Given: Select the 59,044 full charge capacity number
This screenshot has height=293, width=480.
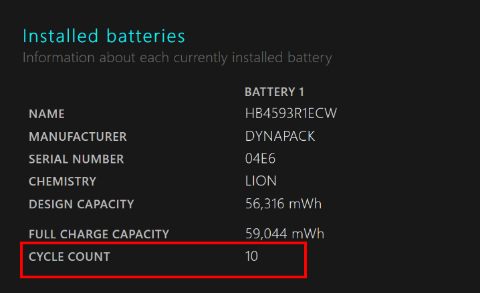Looking at the screenshot, I should point(265,234).
